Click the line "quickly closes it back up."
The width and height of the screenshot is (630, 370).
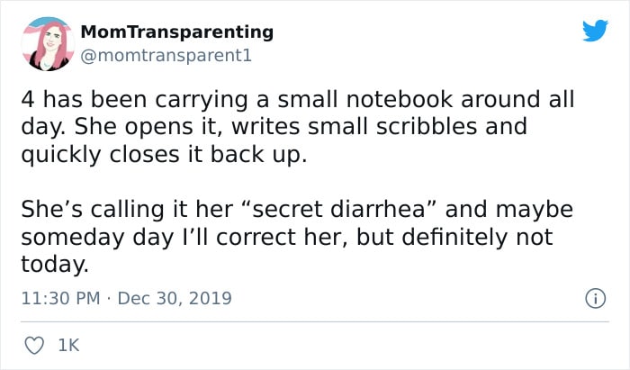[163, 153]
